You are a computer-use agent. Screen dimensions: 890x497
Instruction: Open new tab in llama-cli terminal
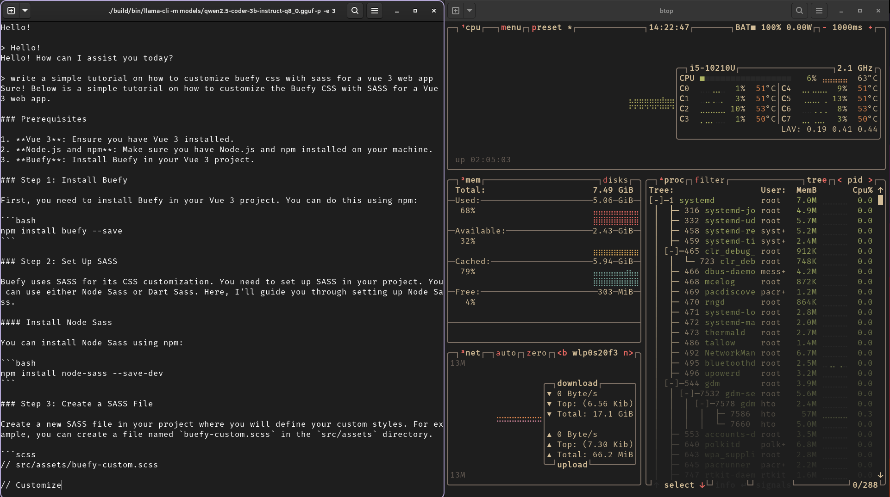11,10
